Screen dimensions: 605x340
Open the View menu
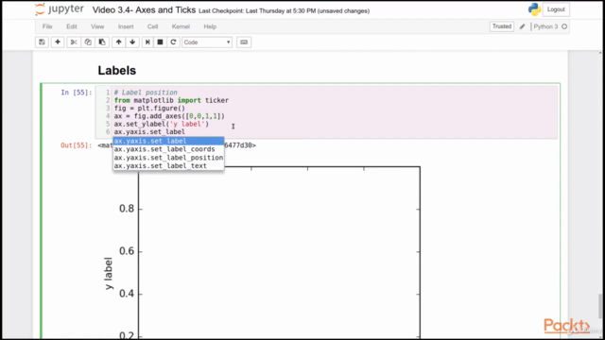97,26
